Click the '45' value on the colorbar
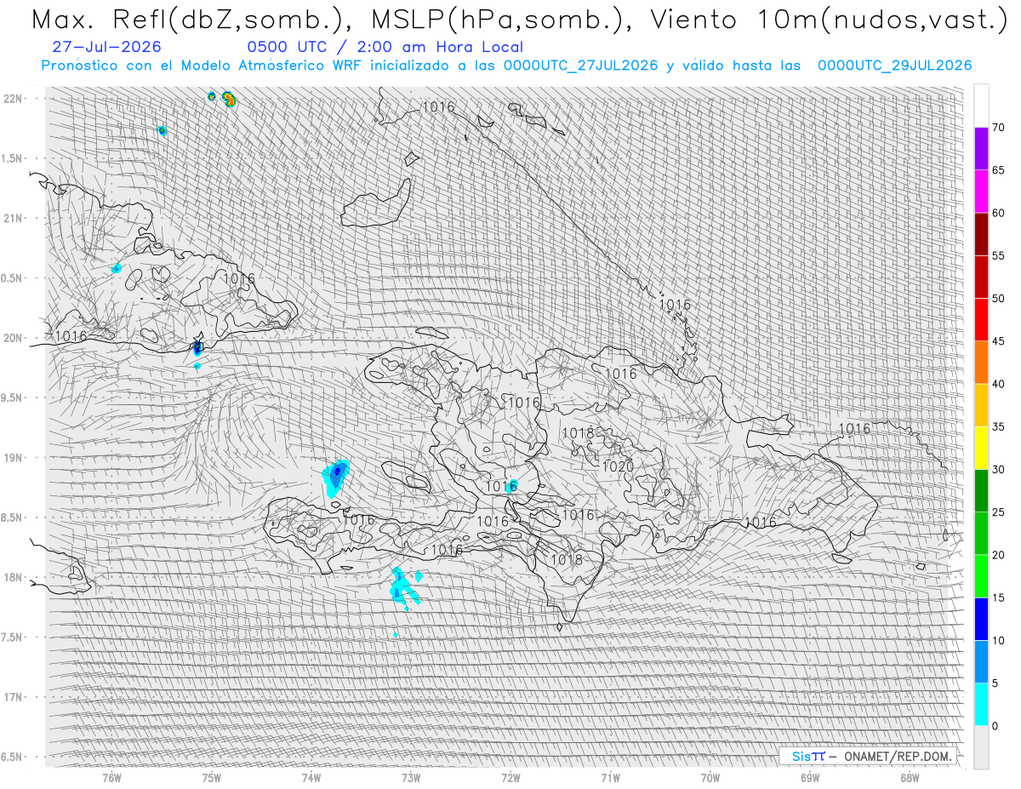Viewport: 1021px width, 789px height. pyautogui.click(x=999, y=341)
